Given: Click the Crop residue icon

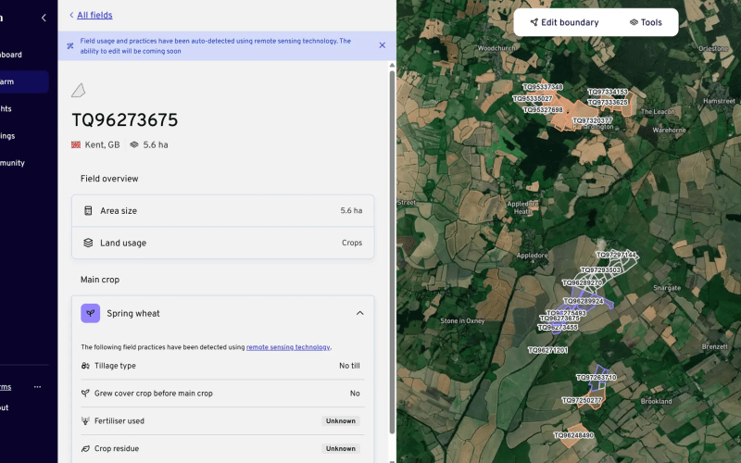Looking at the screenshot, I should coord(85,448).
